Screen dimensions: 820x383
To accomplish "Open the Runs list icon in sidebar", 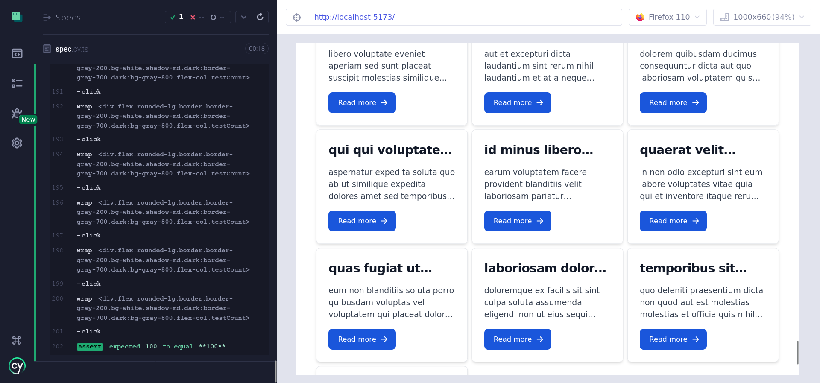I will point(17,83).
